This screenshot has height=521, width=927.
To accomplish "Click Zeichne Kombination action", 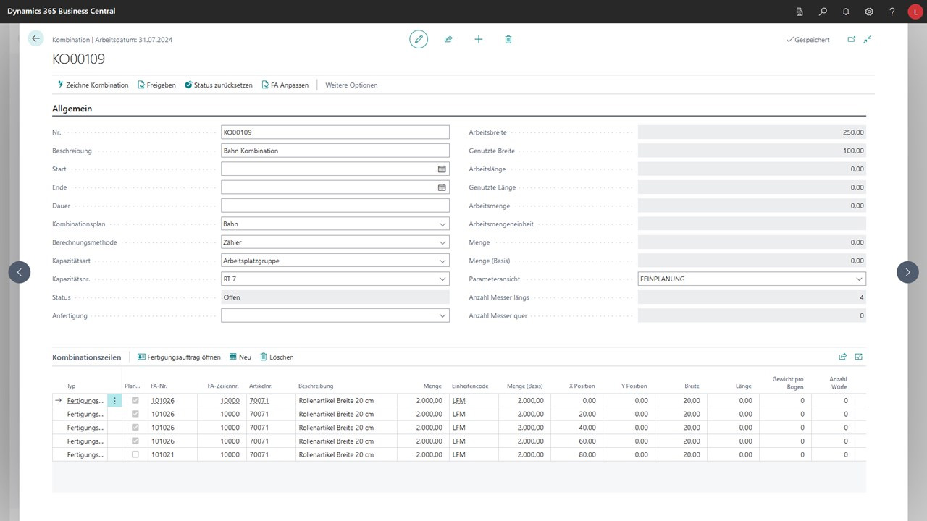I will (x=93, y=85).
